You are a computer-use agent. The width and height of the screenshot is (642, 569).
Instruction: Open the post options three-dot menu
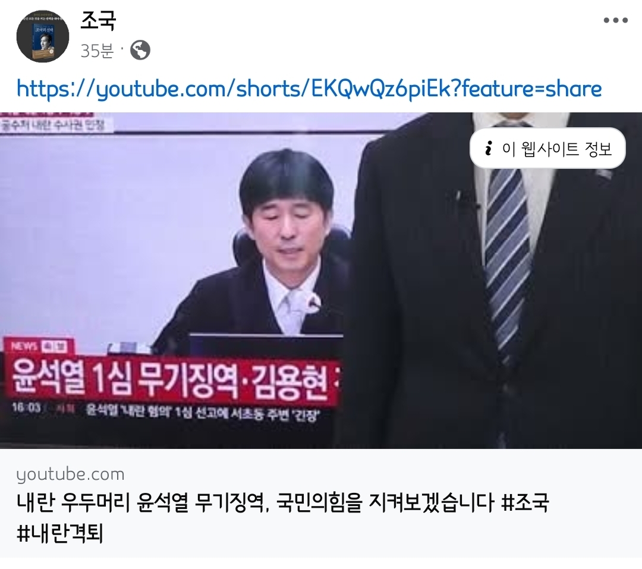615,20
